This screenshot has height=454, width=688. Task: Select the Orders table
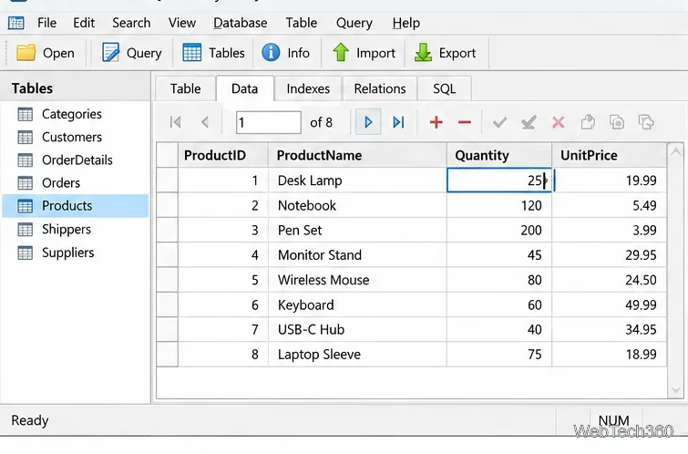[x=76, y=182]
